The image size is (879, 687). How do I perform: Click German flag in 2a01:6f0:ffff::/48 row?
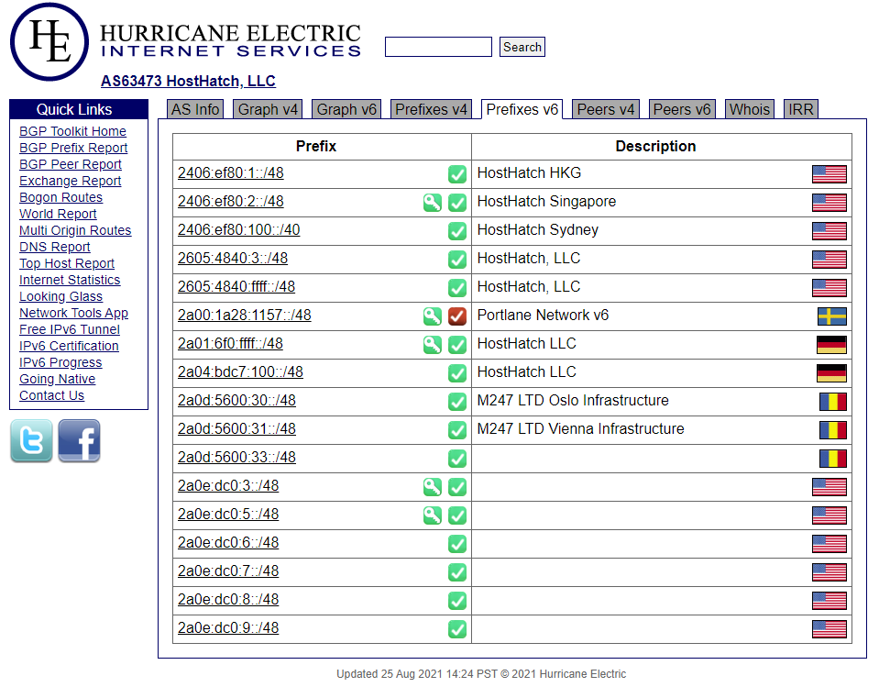pos(831,345)
